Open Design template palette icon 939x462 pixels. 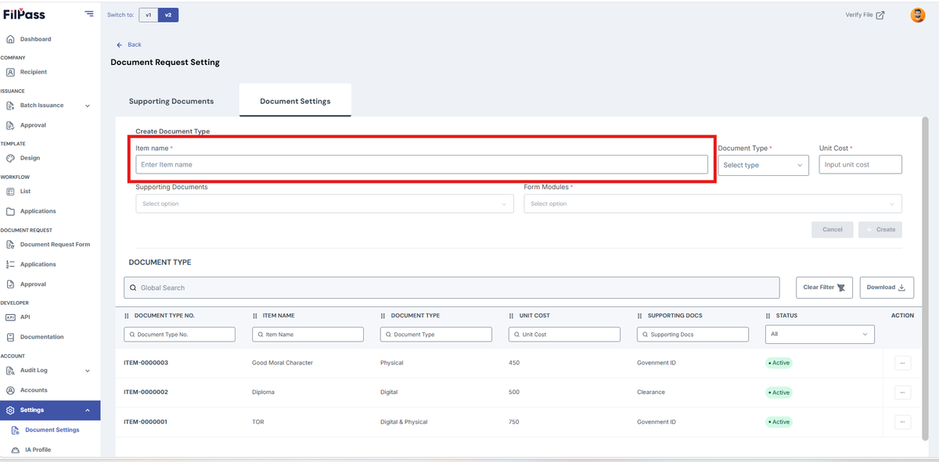[11, 158]
